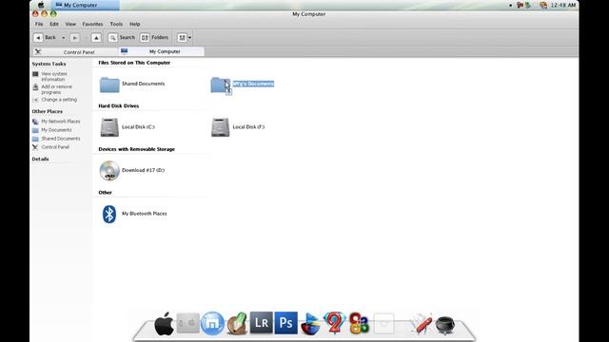Viewport: 609px width, 342px height.
Task: Click the Hard Disk Drives heading
Action: [118, 105]
